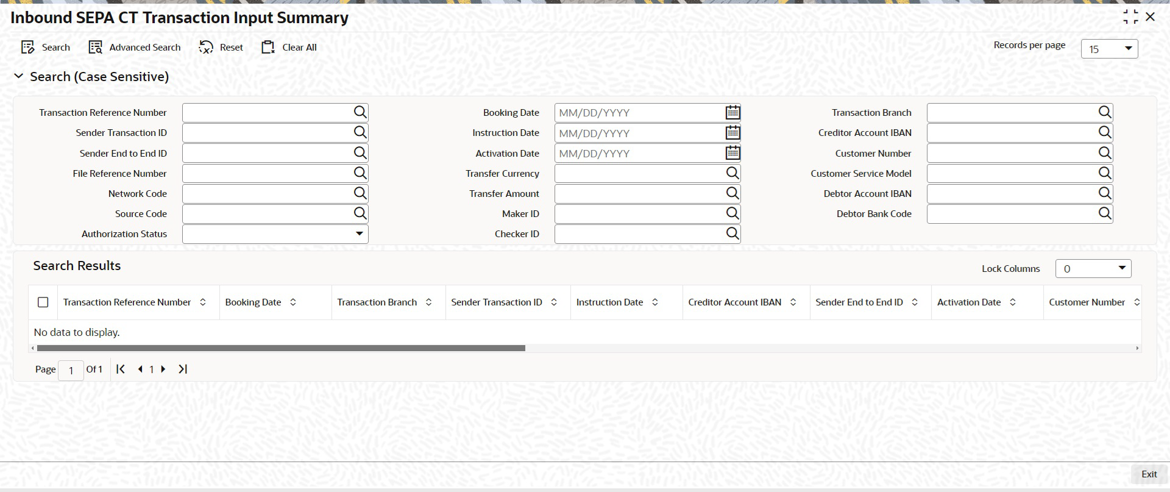Open lookup for Sender End to End ID
1170x492 pixels.
[360, 153]
